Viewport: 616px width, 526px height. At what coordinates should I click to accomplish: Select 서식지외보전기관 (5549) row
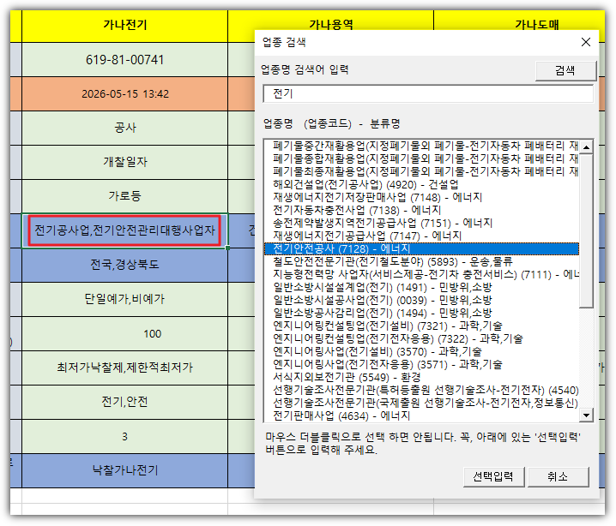click(421, 377)
